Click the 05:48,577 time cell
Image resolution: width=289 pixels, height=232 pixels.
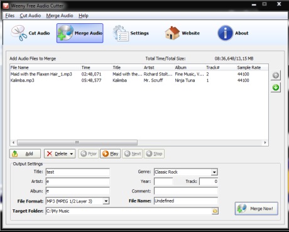click(x=91, y=80)
